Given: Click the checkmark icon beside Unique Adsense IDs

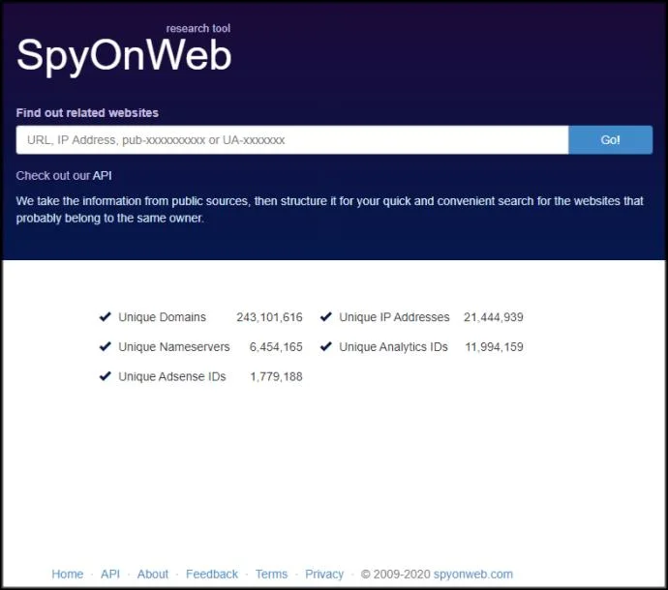Looking at the screenshot, I should click(106, 376).
